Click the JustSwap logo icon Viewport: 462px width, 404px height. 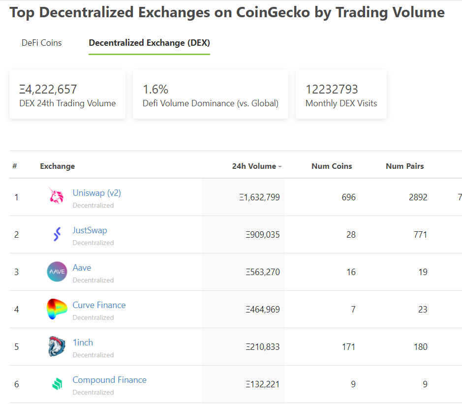(x=57, y=234)
